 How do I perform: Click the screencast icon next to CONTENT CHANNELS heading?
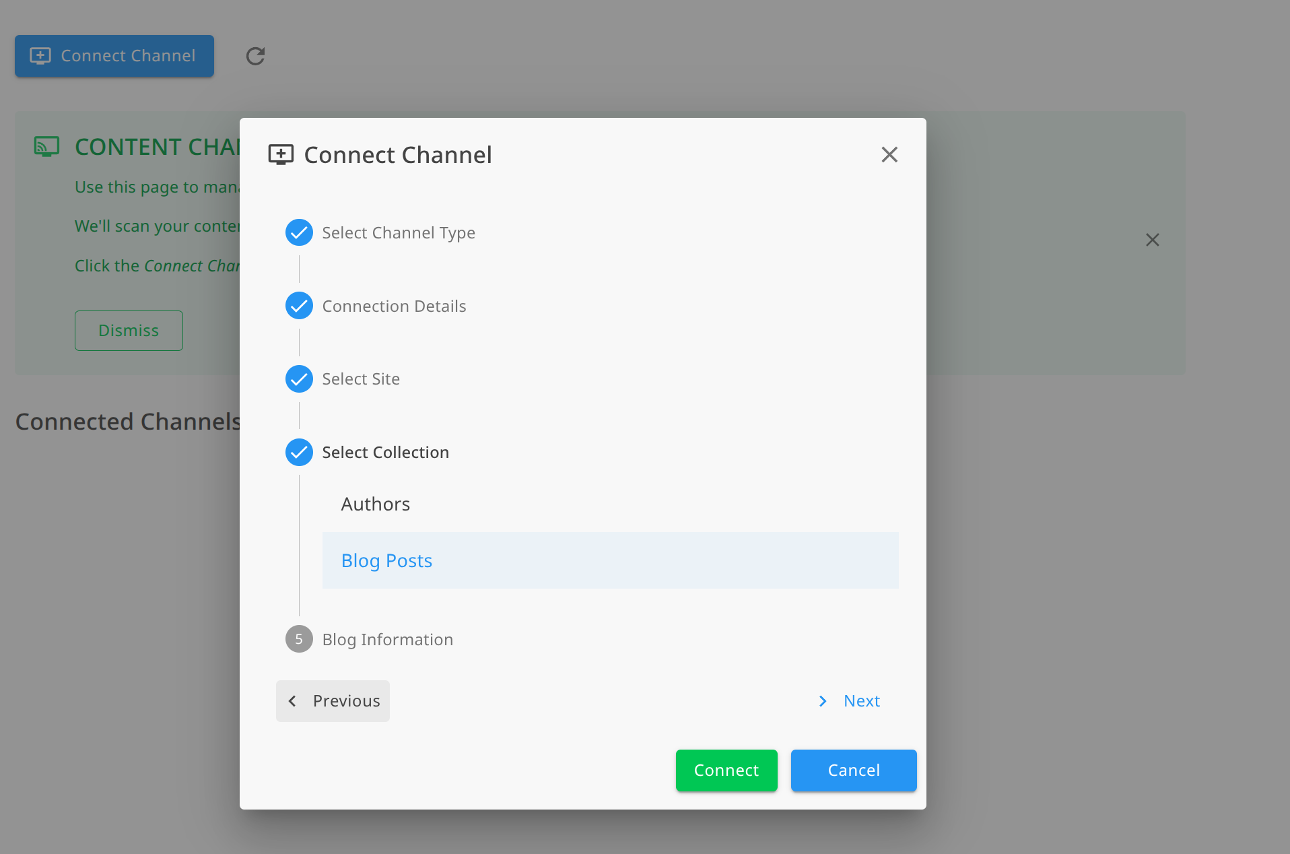46,146
